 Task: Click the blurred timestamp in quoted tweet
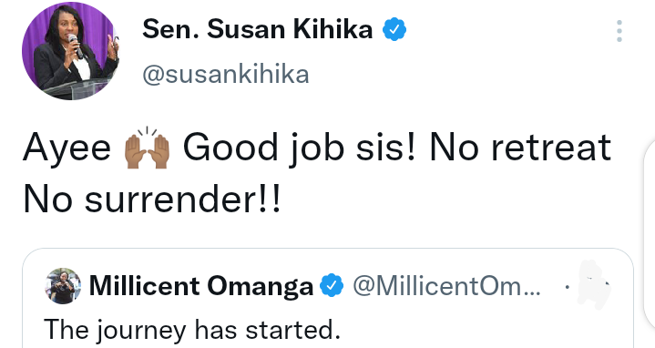(x=592, y=285)
